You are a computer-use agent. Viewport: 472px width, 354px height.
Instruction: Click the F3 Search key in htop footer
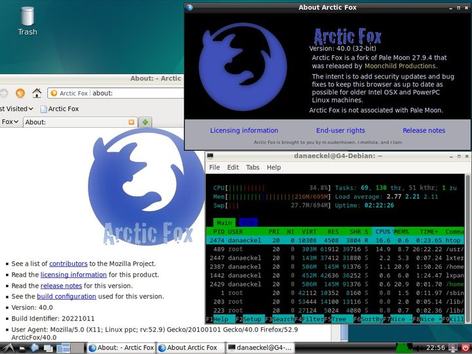280,319
